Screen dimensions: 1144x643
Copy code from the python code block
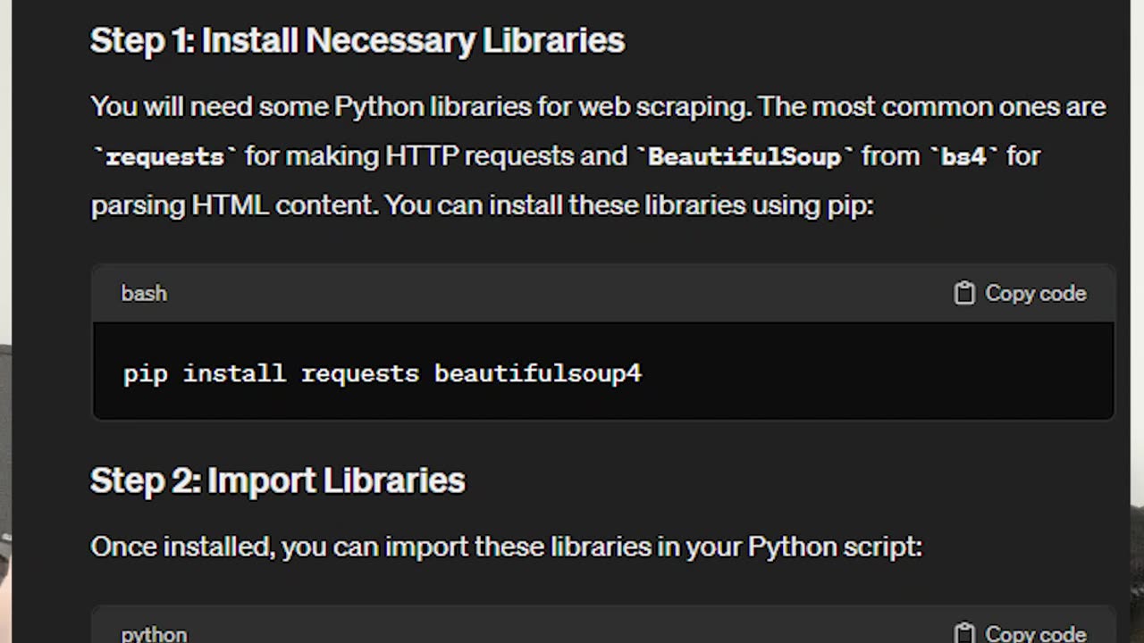tap(1021, 633)
